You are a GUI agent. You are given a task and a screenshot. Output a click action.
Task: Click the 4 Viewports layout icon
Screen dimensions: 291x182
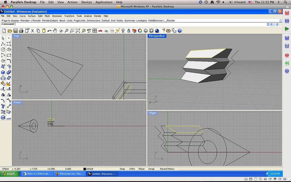pyautogui.click(x=95, y=31)
